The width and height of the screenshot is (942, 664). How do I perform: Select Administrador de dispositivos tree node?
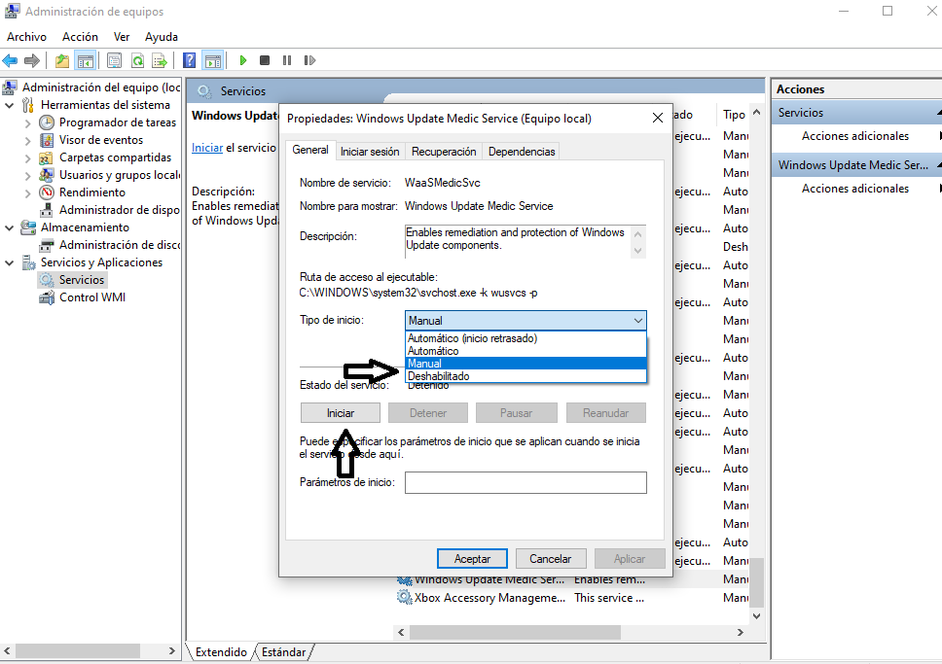coord(120,210)
